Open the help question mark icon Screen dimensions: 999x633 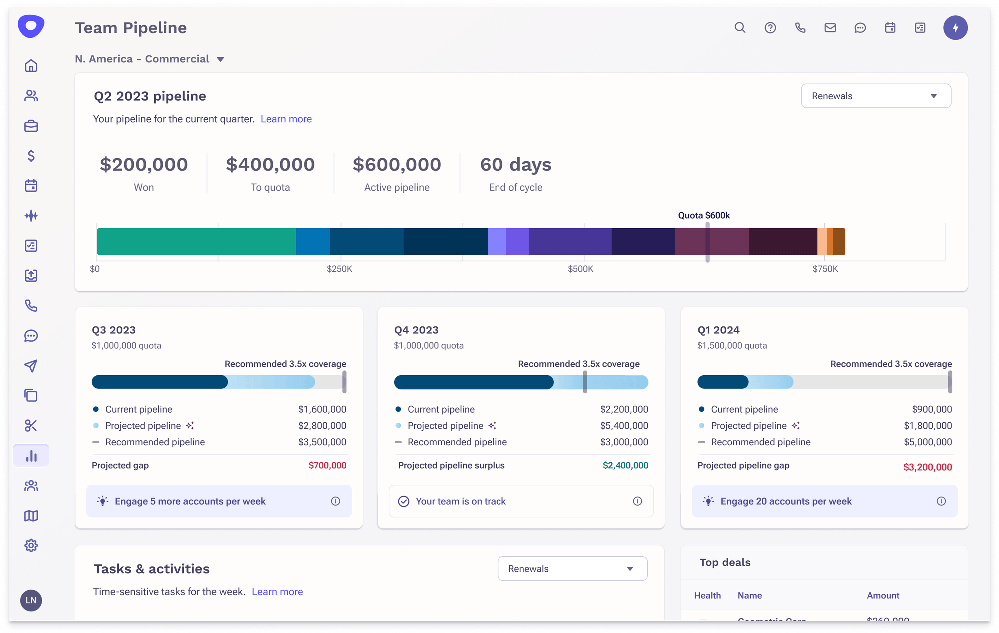click(x=770, y=28)
